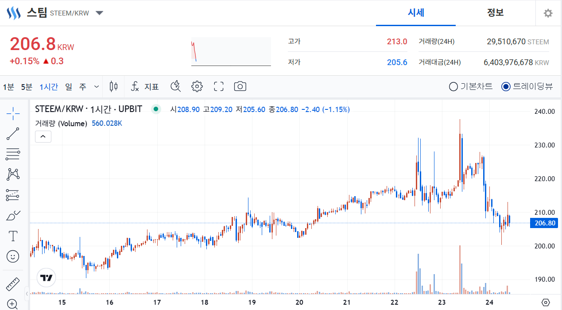Open page settings gear at top right
Image resolution: width=562 pixels, height=310 pixels.
pyautogui.click(x=548, y=13)
